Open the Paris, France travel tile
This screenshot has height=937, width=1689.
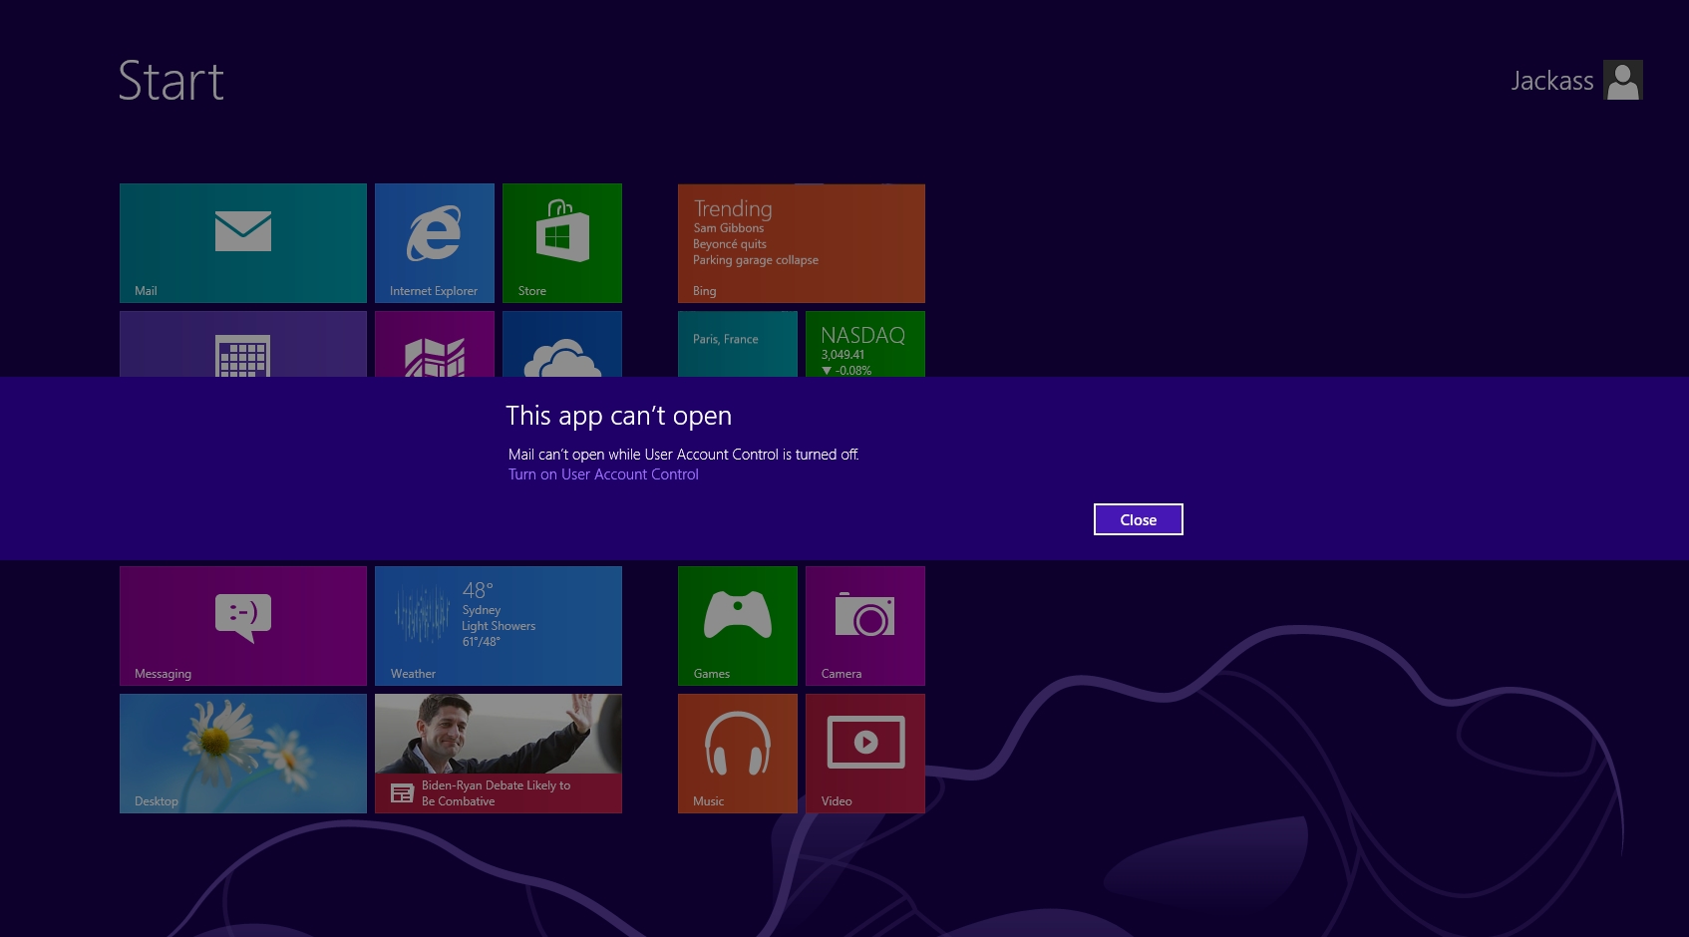pos(738,344)
